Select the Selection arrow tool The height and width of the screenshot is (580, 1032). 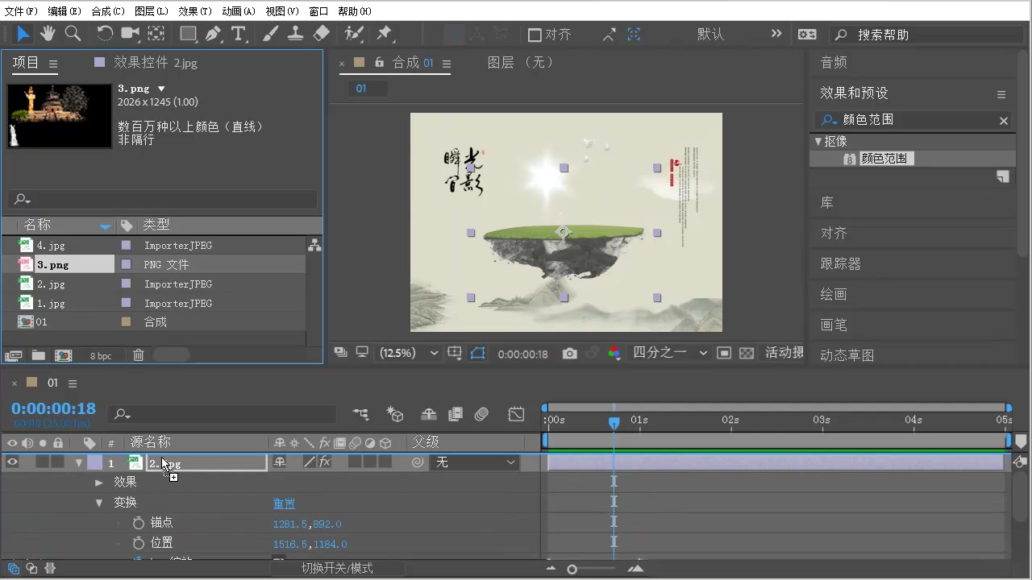[23, 33]
